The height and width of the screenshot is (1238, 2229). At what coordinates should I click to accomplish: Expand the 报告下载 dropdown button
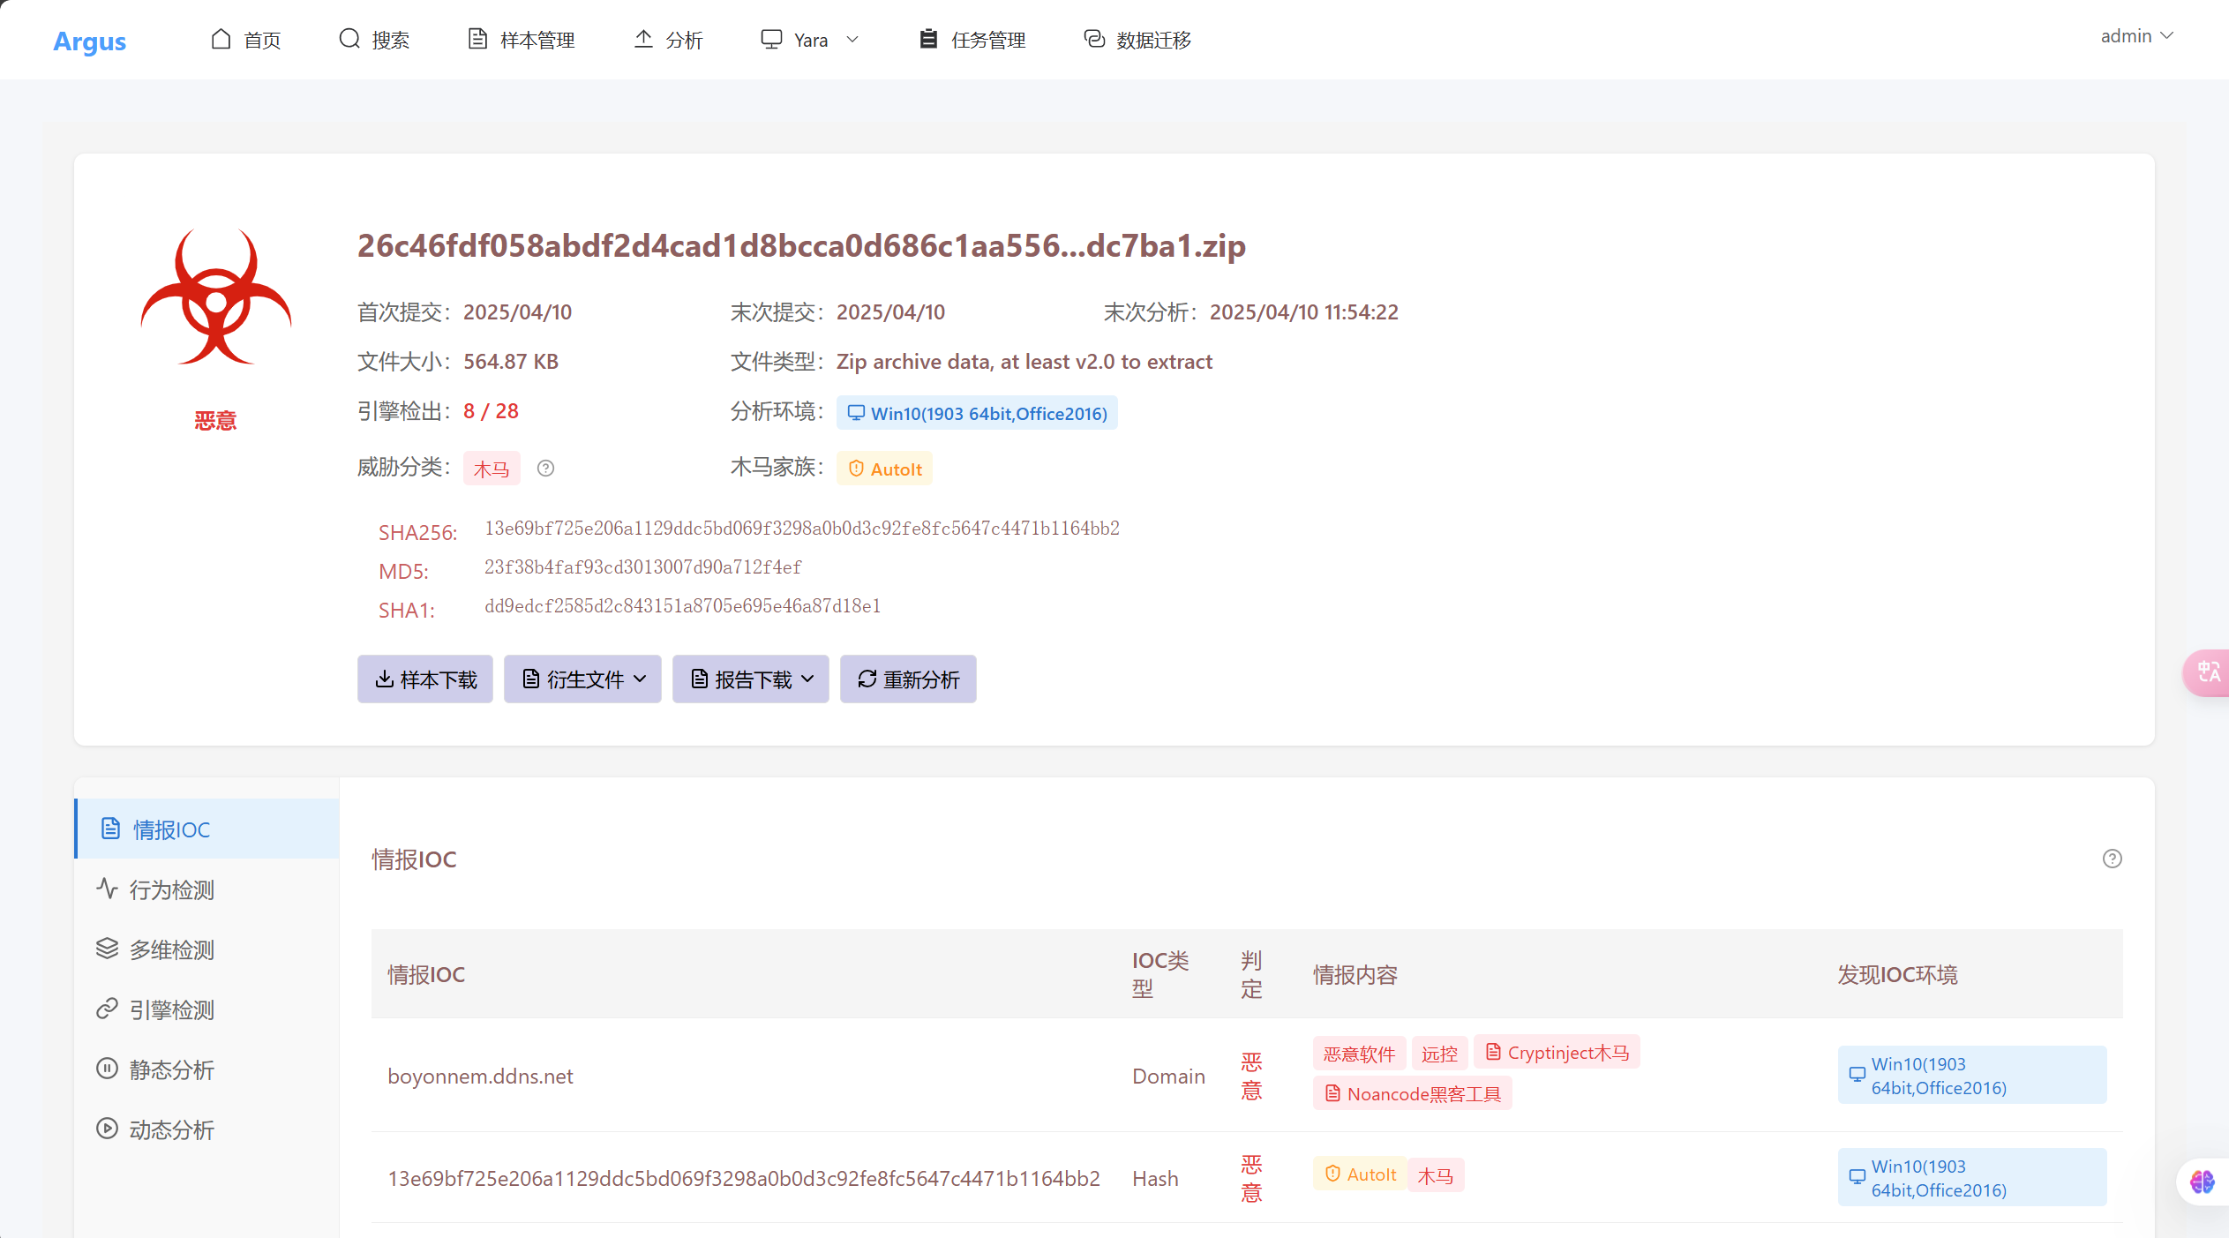click(750, 679)
